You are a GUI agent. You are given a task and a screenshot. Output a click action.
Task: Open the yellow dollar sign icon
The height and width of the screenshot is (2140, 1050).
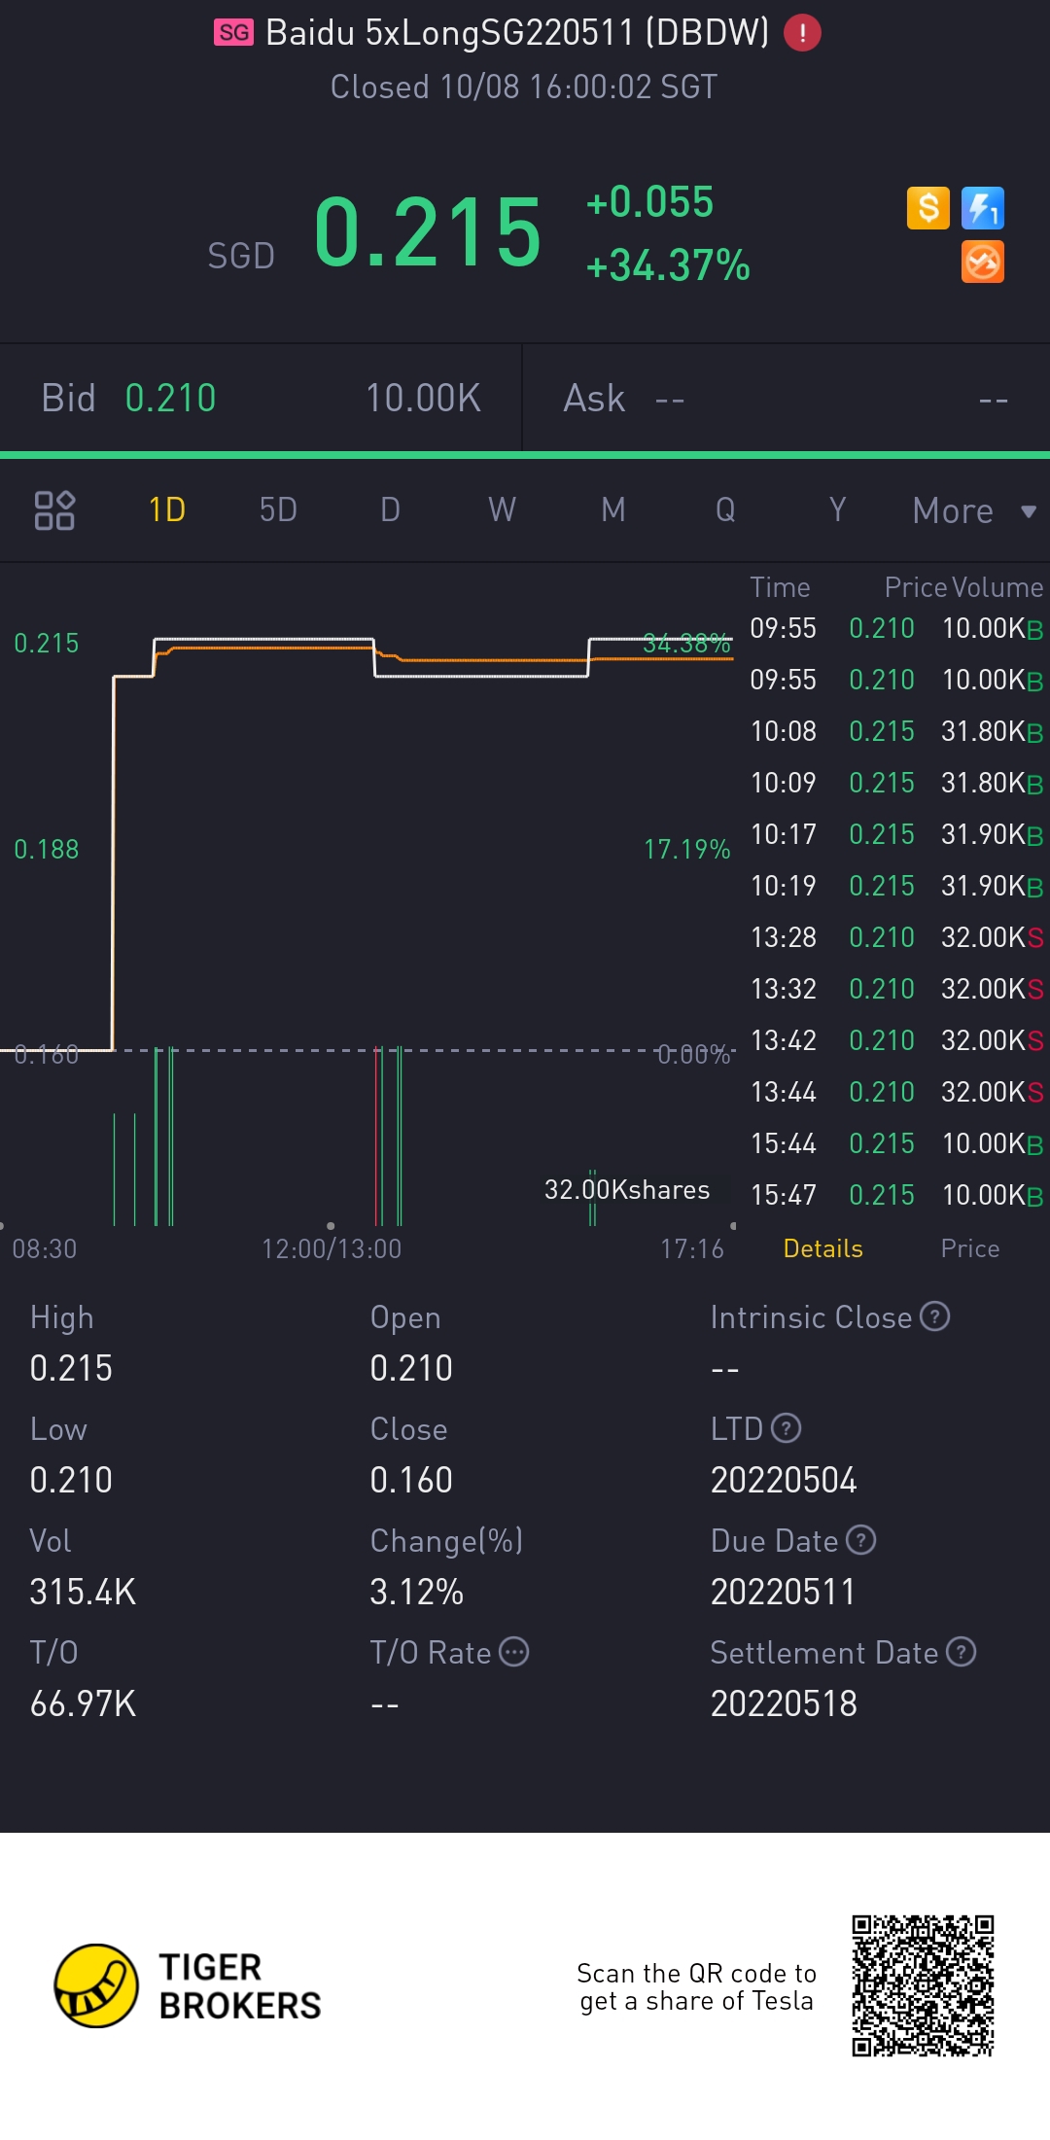[x=928, y=208]
